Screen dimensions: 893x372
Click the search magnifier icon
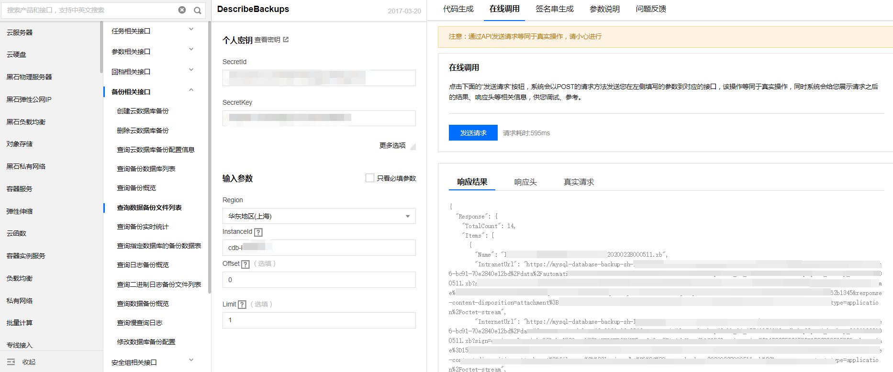pos(197,10)
